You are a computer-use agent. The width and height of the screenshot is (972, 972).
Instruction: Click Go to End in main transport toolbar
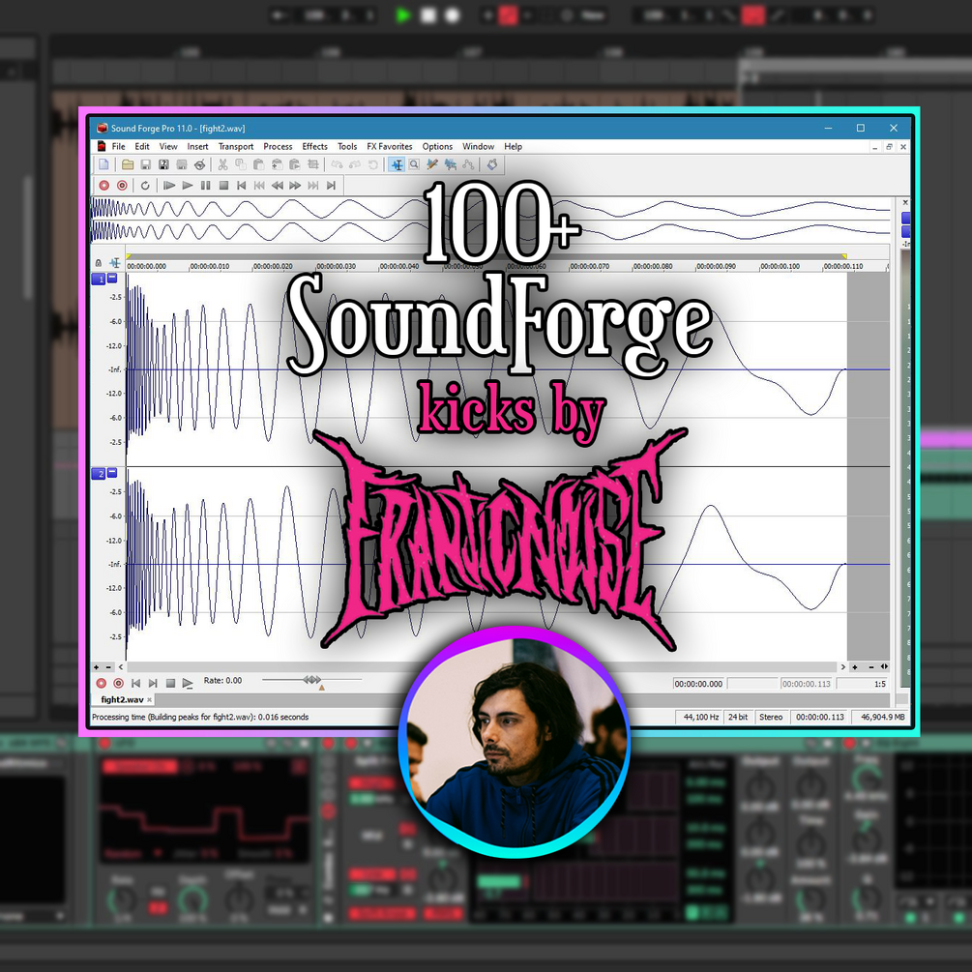[331, 186]
